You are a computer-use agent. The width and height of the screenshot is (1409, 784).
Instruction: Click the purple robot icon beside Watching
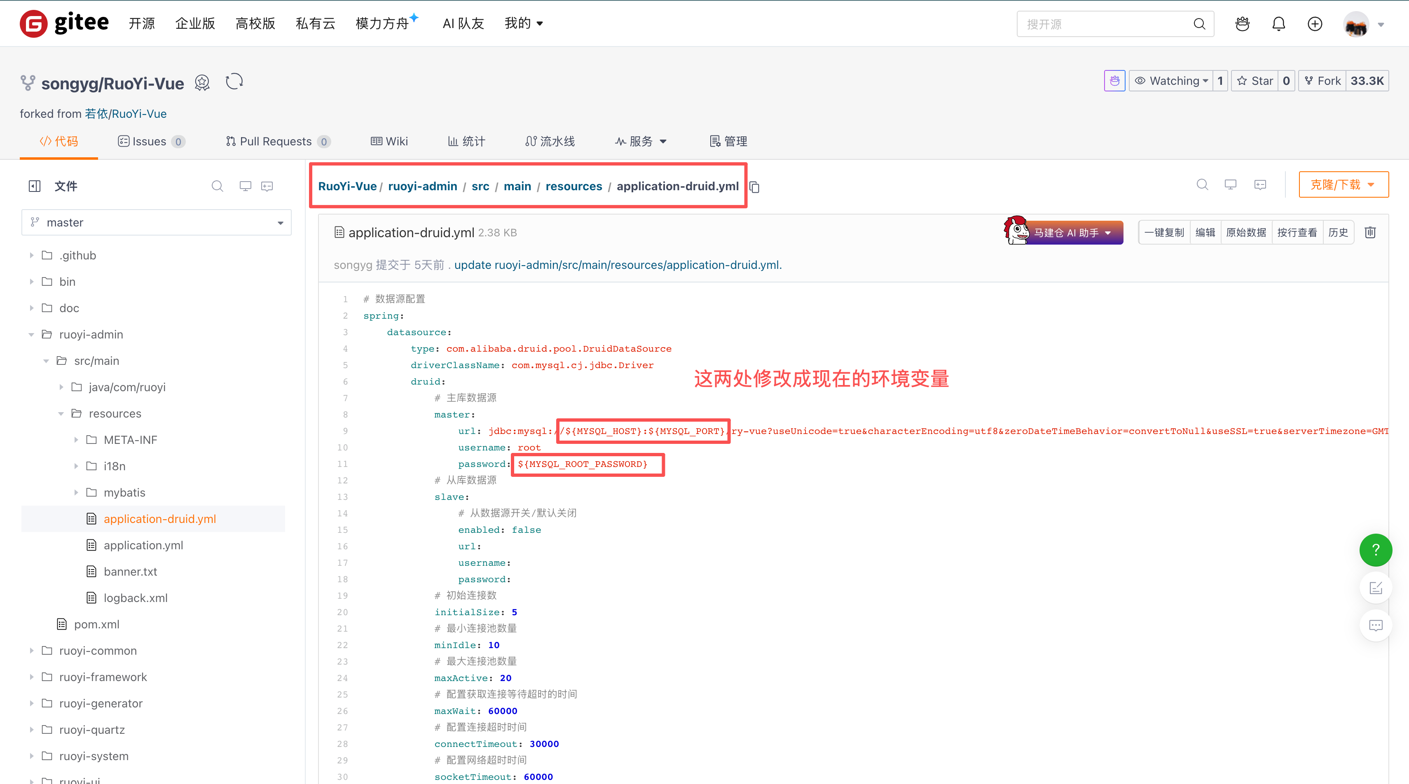(x=1114, y=81)
